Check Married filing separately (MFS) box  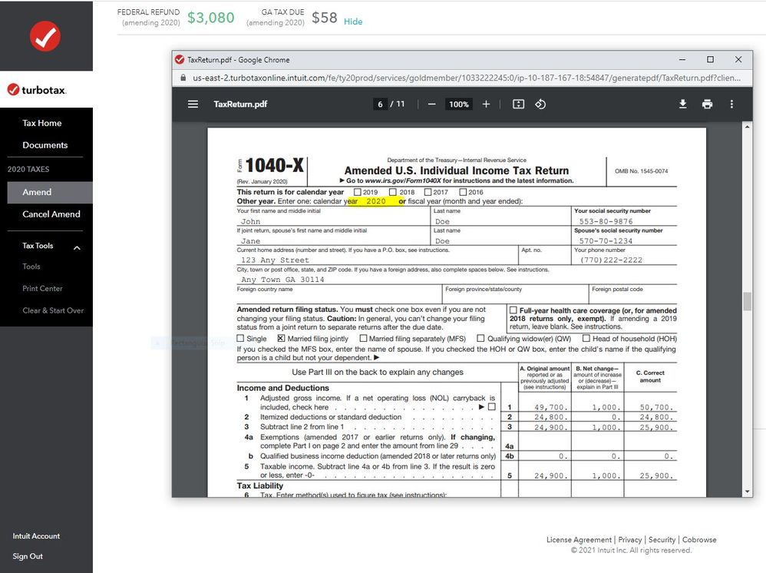(363, 338)
